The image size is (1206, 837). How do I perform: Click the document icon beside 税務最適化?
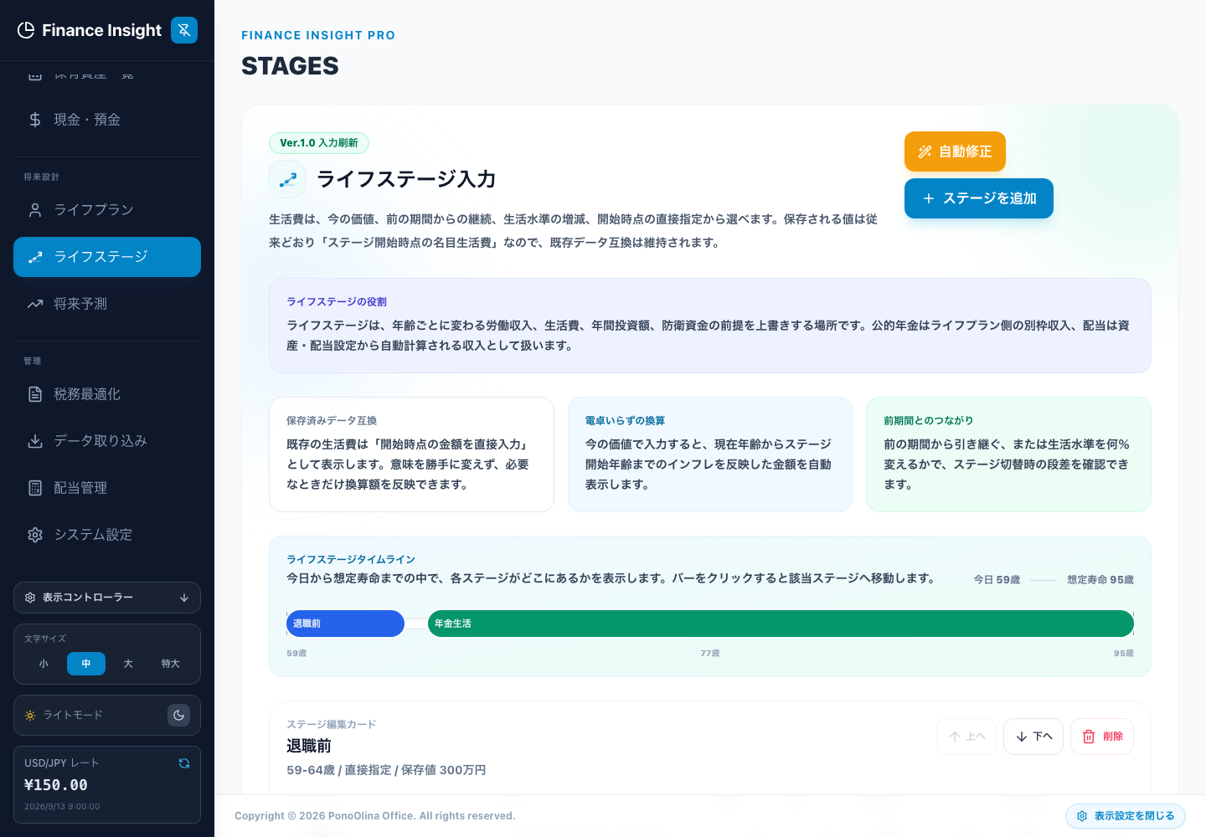(35, 394)
